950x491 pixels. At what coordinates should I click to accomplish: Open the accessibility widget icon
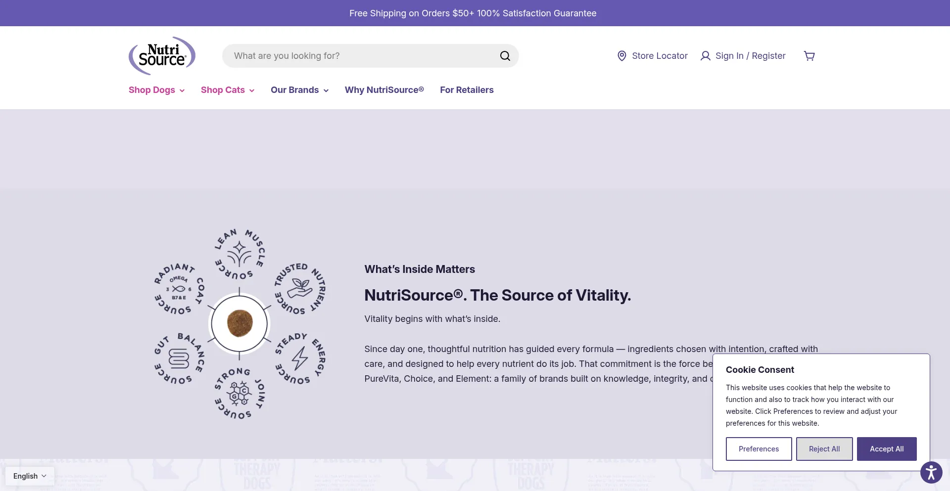coord(931,472)
